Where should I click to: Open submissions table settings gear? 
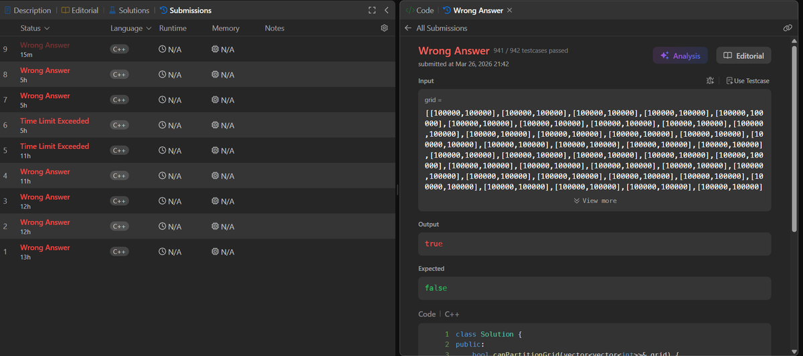[x=384, y=28]
